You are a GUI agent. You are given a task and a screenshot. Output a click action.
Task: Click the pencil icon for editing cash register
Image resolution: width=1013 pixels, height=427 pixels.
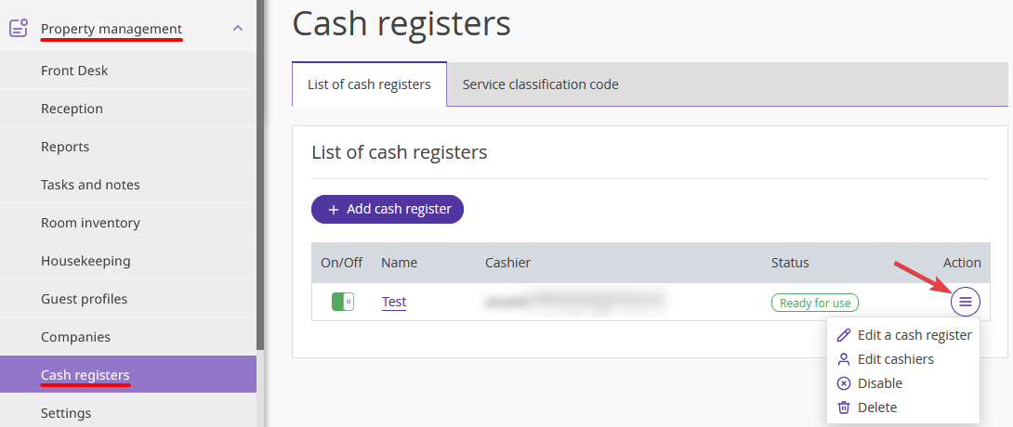pos(844,335)
